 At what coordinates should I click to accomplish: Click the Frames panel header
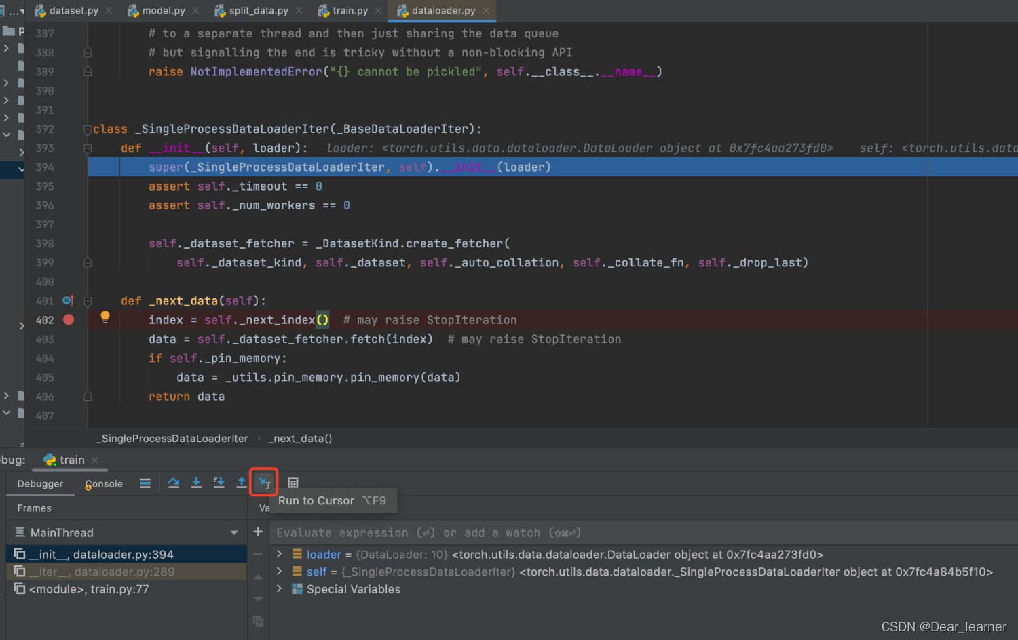click(34, 508)
